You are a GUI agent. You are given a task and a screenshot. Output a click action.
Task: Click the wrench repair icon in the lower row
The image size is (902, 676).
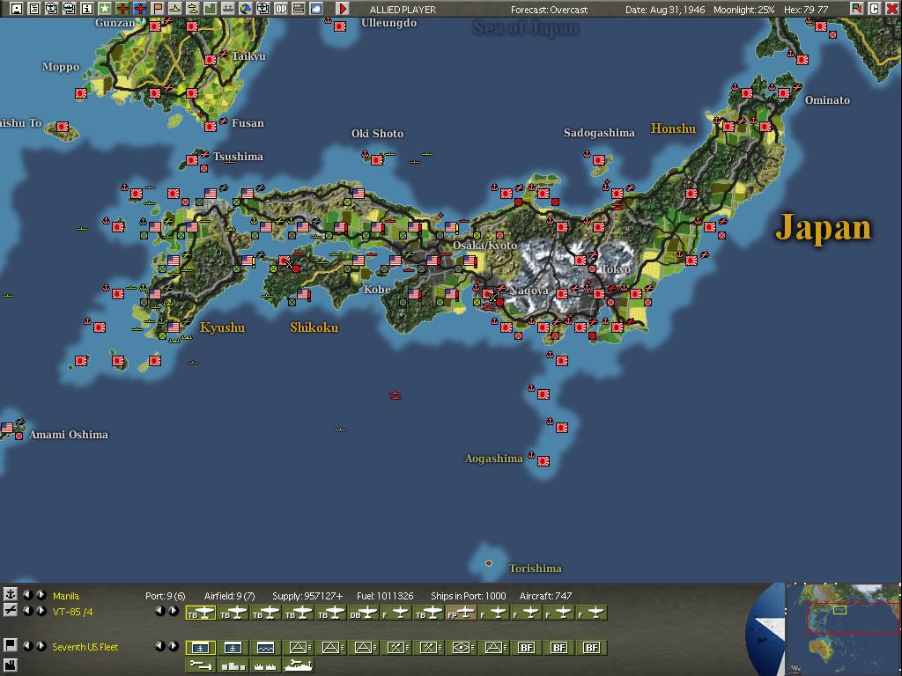(200, 665)
